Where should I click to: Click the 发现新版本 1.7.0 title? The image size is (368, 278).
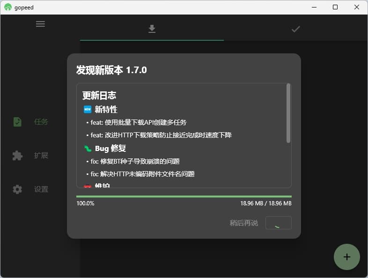tap(111, 70)
